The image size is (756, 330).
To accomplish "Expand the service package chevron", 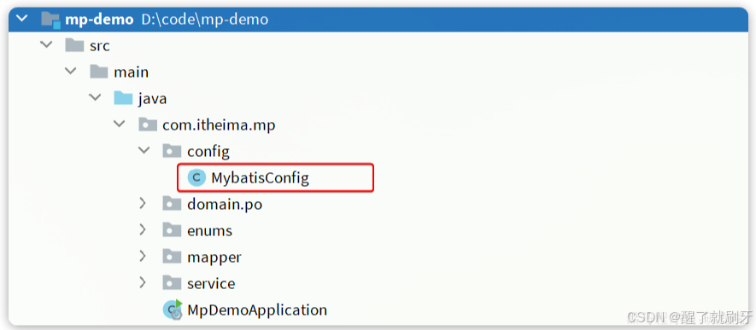I will coord(143,282).
